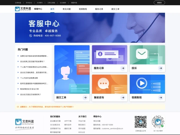Click the 艾思科蓝公众号 QR code

coord(140,122)
